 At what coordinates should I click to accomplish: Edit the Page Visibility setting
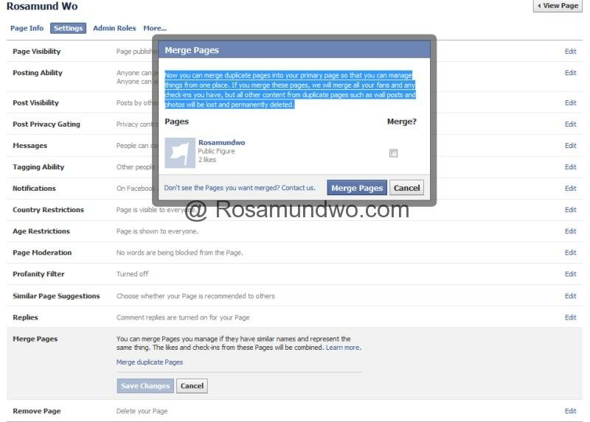[570, 52]
